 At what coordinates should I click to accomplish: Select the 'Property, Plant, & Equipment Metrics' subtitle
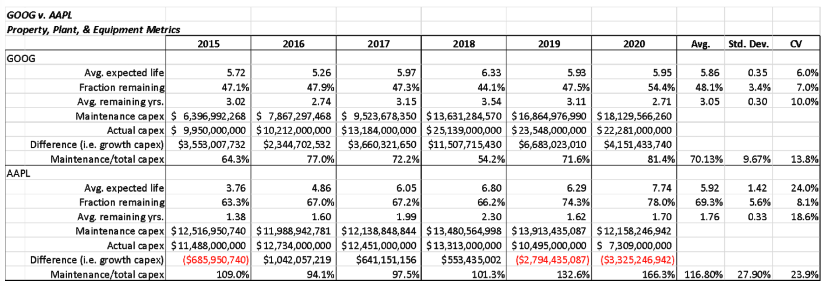tap(93, 30)
